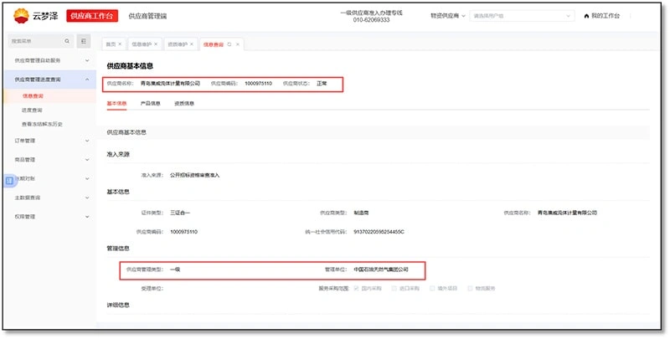Expand 权限管理 menu
The width and height of the screenshot is (670, 339).
(x=52, y=217)
